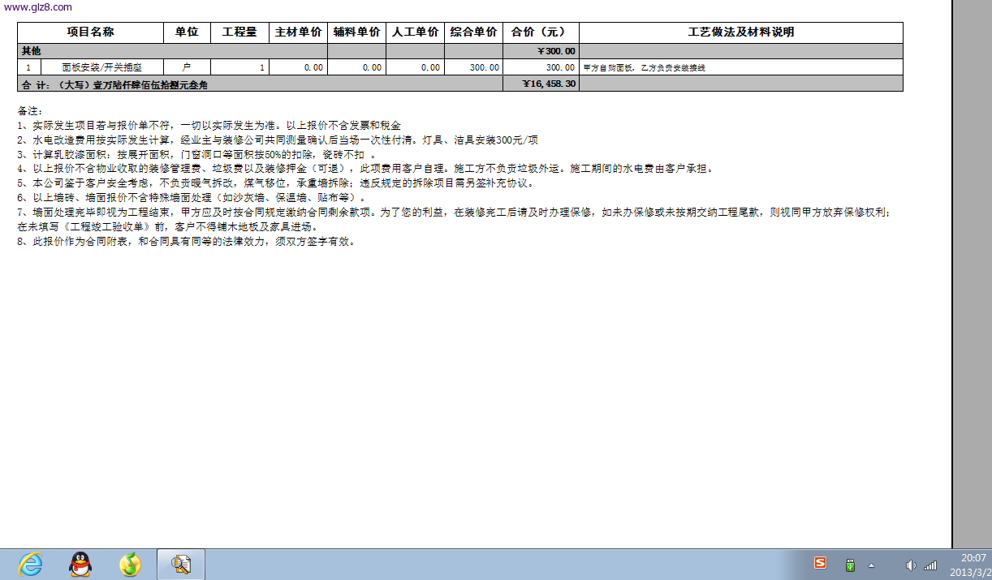Open the volume speaker tray icon
This screenshot has height=580, width=992.
click(910, 565)
